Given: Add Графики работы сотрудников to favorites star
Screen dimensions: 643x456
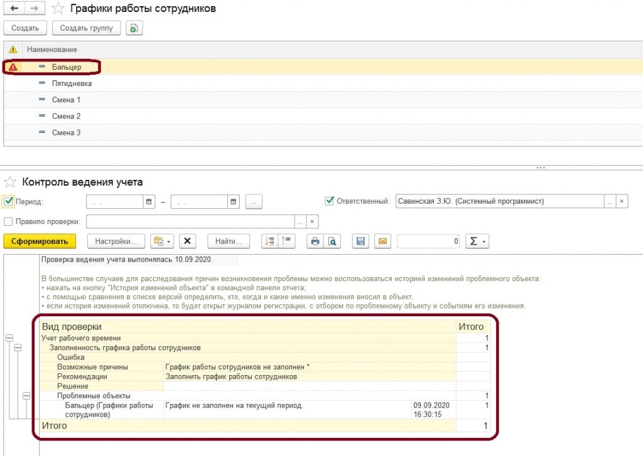Looking at the screenshot, I should tap(58, 9).
